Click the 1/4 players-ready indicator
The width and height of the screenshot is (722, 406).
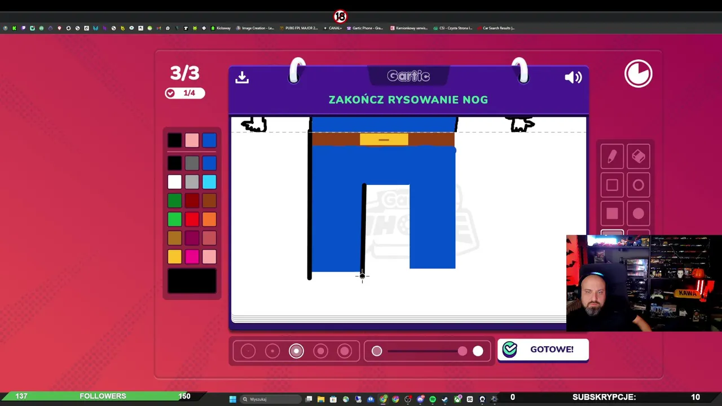[184, 93]
